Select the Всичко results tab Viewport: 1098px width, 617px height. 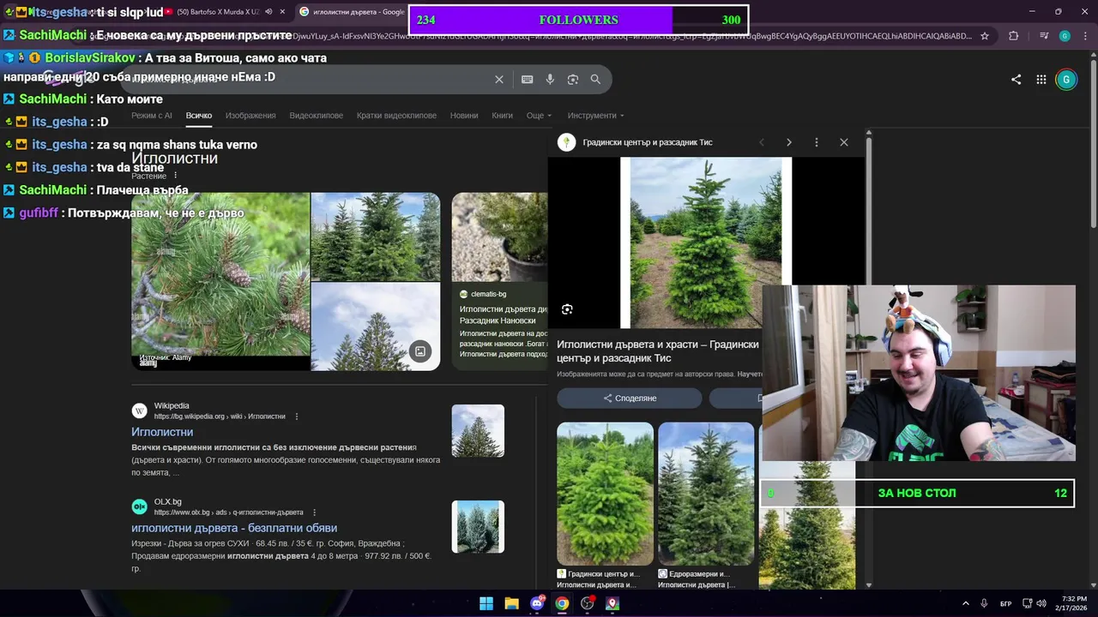click(199, 116)
